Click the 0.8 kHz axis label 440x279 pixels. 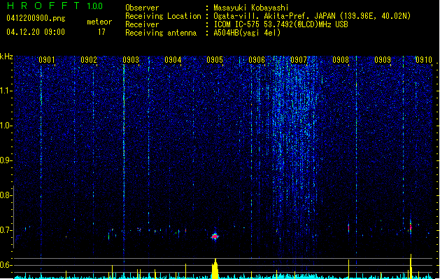[6, 195]
